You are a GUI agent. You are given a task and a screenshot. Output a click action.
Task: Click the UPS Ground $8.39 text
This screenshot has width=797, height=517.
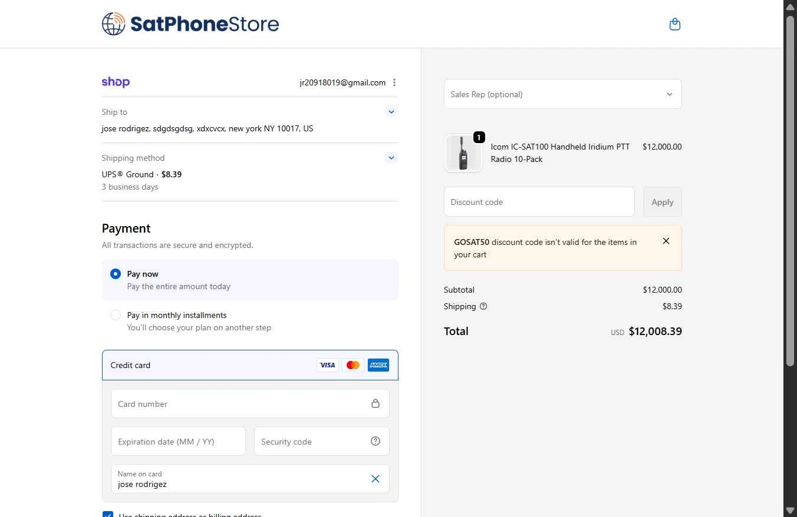pyautogui.click(x=141, y=174)
